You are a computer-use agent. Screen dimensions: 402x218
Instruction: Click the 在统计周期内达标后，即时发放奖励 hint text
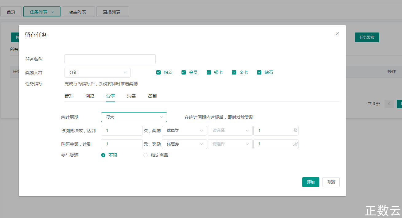click(219, 117)
